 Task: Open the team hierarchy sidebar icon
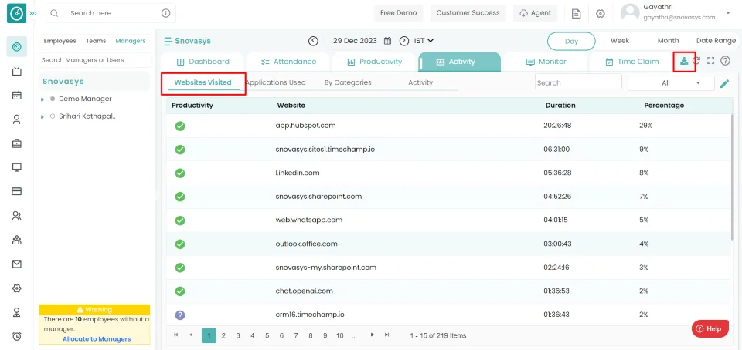coord(16,240)
